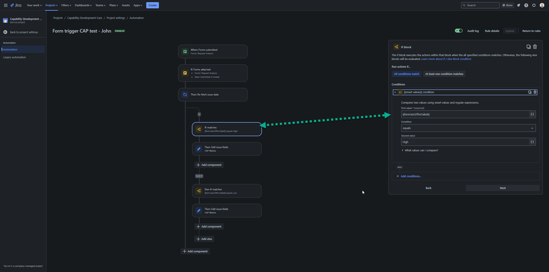549x272 pixels.
Task: Click the Jira logo
Action: (16, 5)
